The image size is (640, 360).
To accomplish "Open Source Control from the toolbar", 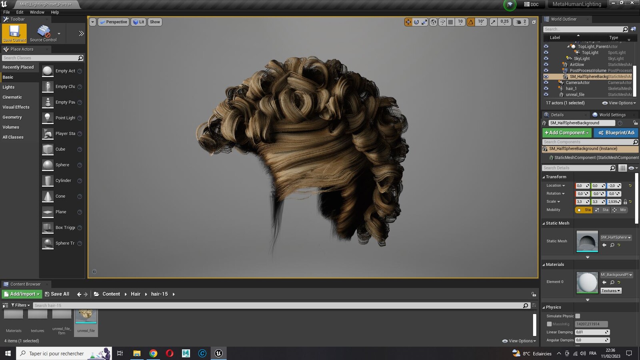I will click(43, 33).
